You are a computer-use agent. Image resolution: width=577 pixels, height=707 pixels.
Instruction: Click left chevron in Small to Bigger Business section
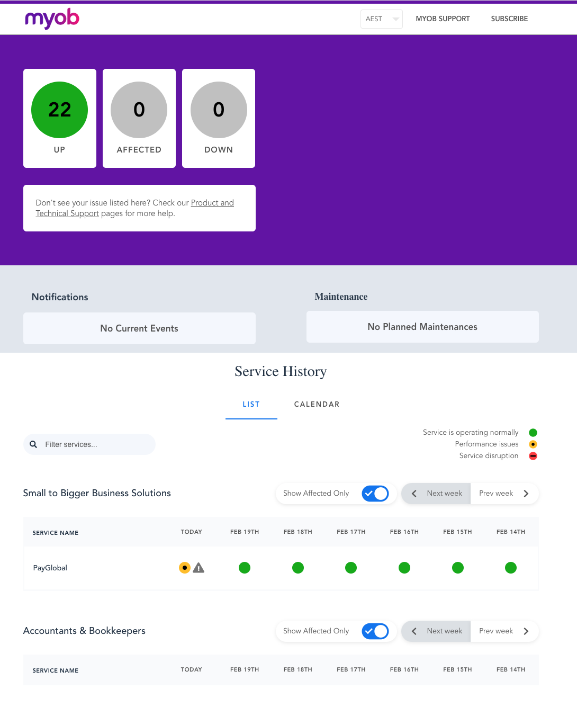414,494
